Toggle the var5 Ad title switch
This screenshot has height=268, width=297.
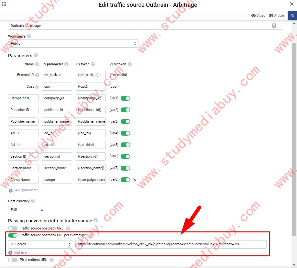[126, 145]
